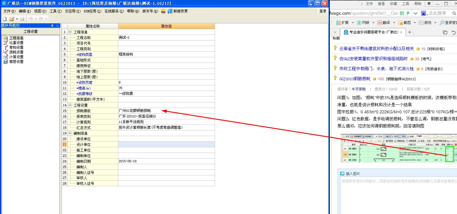Image resolution: width=457 pixels, height=214 pixels.
Task: Click the 截图 screenshot icon in browser toolbar
Action: (401, 23)
